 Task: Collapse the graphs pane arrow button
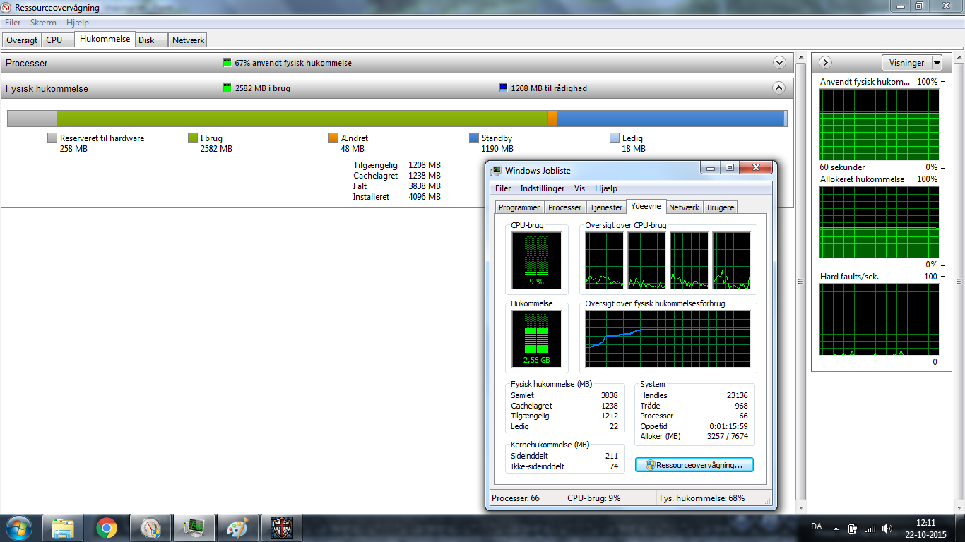tap(825, 63)
